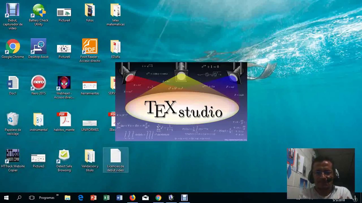
Task: Open the fotos folder
Action: pyautogui.click(x=90, y=11)
